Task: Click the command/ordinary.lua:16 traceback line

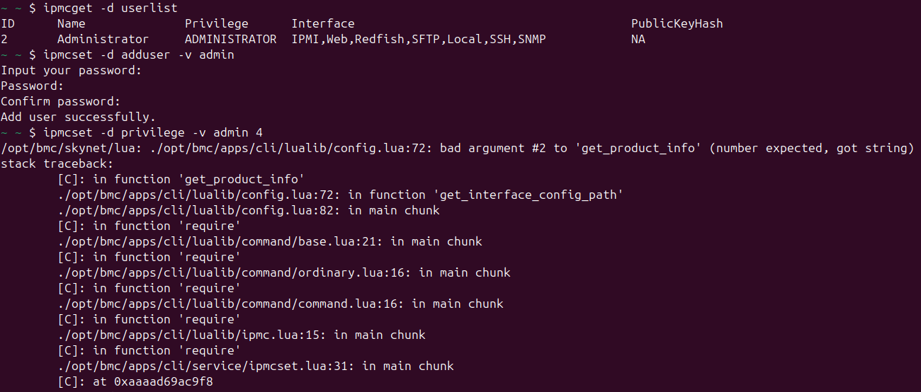Action: 283,273
